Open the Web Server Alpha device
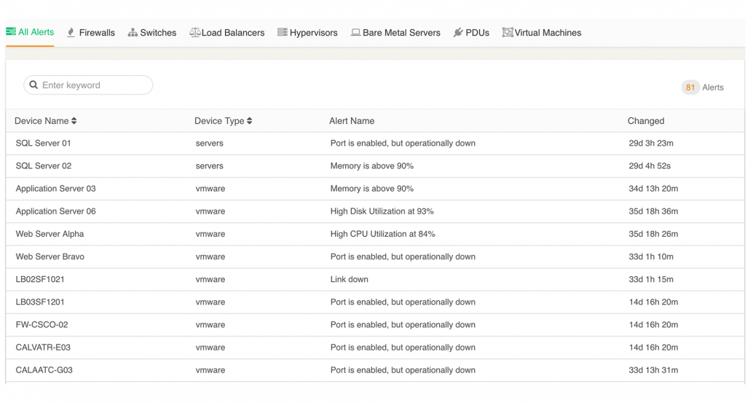 point(50,234)
